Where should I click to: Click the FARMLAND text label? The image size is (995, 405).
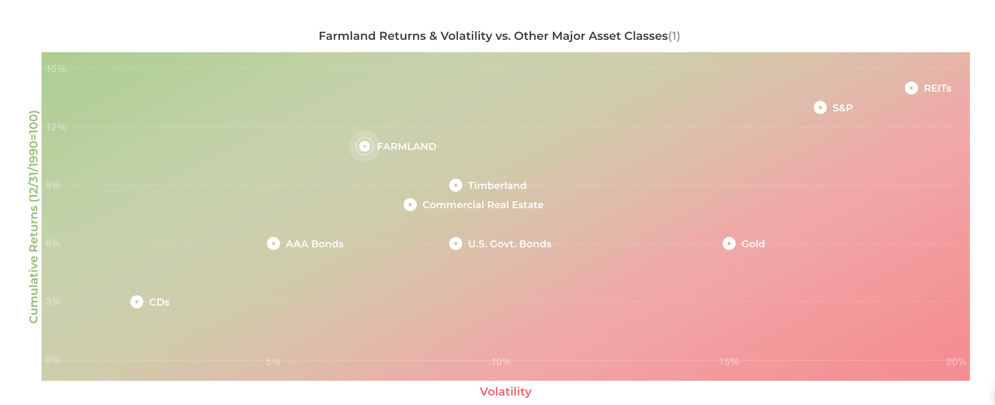(407, 147)
